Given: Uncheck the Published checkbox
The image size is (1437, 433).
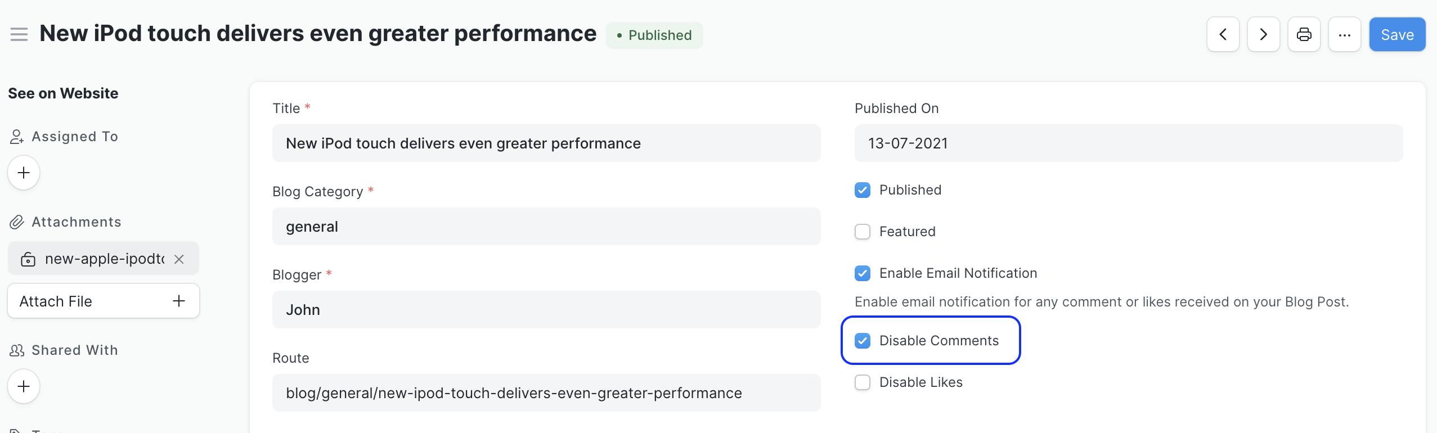Looking at the screenshot, I should coord(863,190).
